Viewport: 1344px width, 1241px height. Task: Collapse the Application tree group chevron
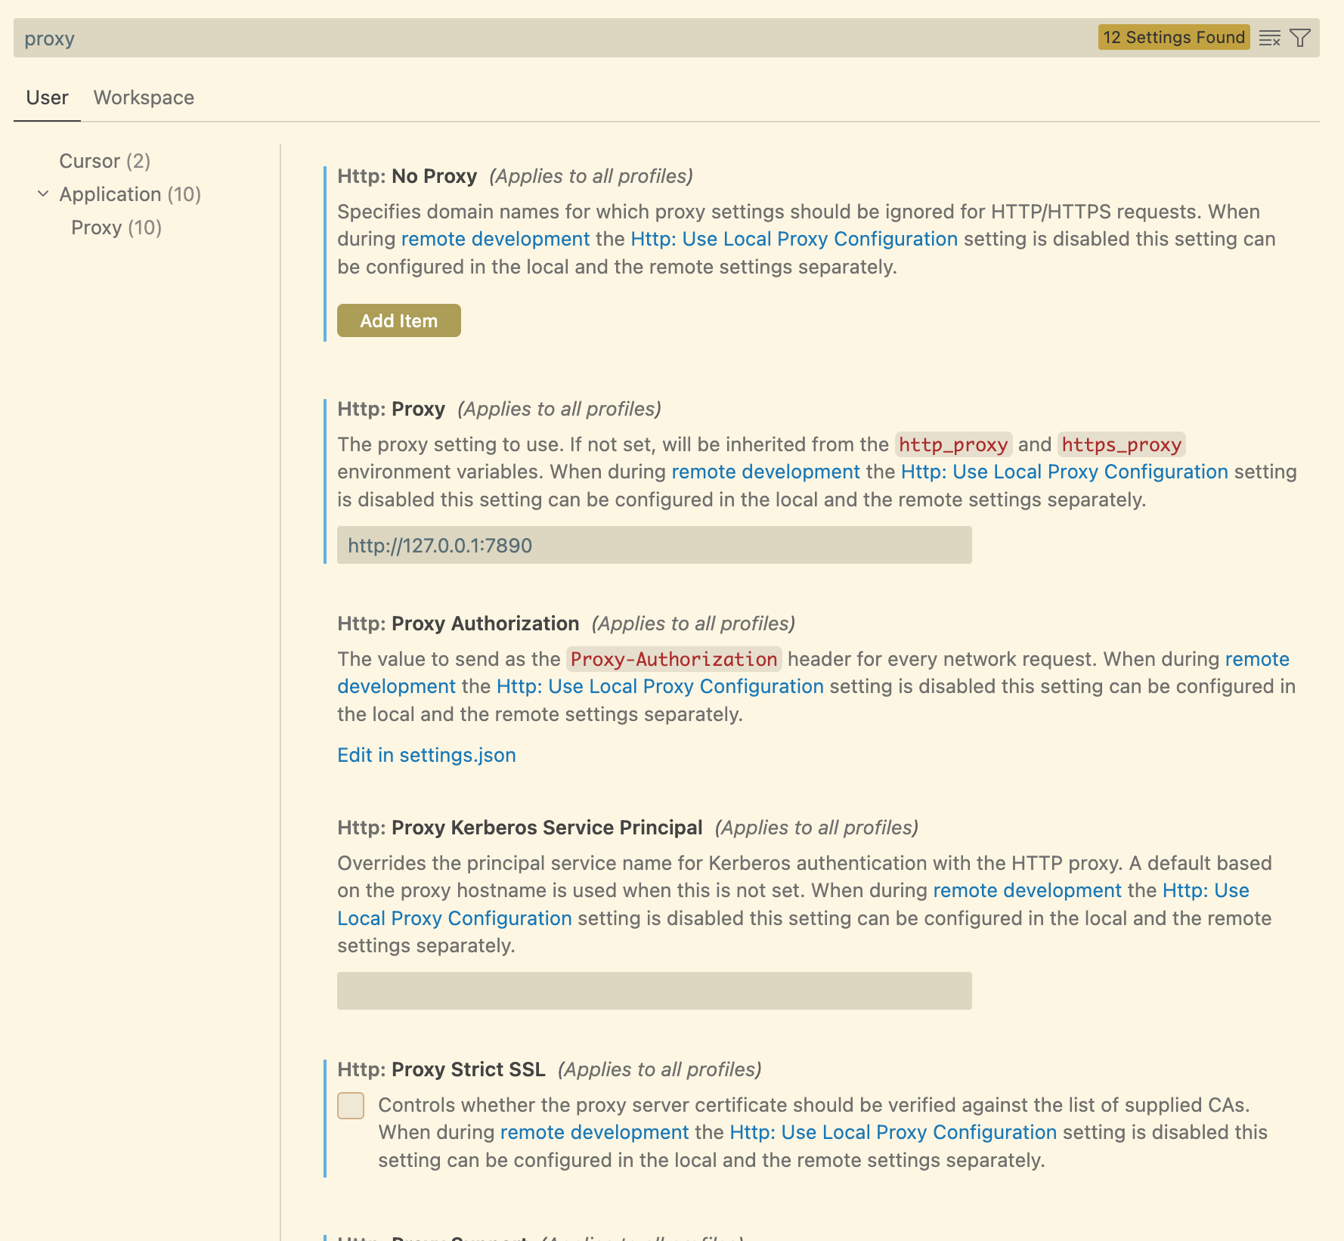click(43, 194)
